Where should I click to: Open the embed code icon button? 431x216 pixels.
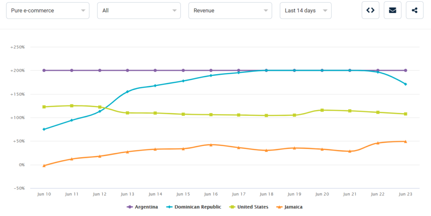370,10
